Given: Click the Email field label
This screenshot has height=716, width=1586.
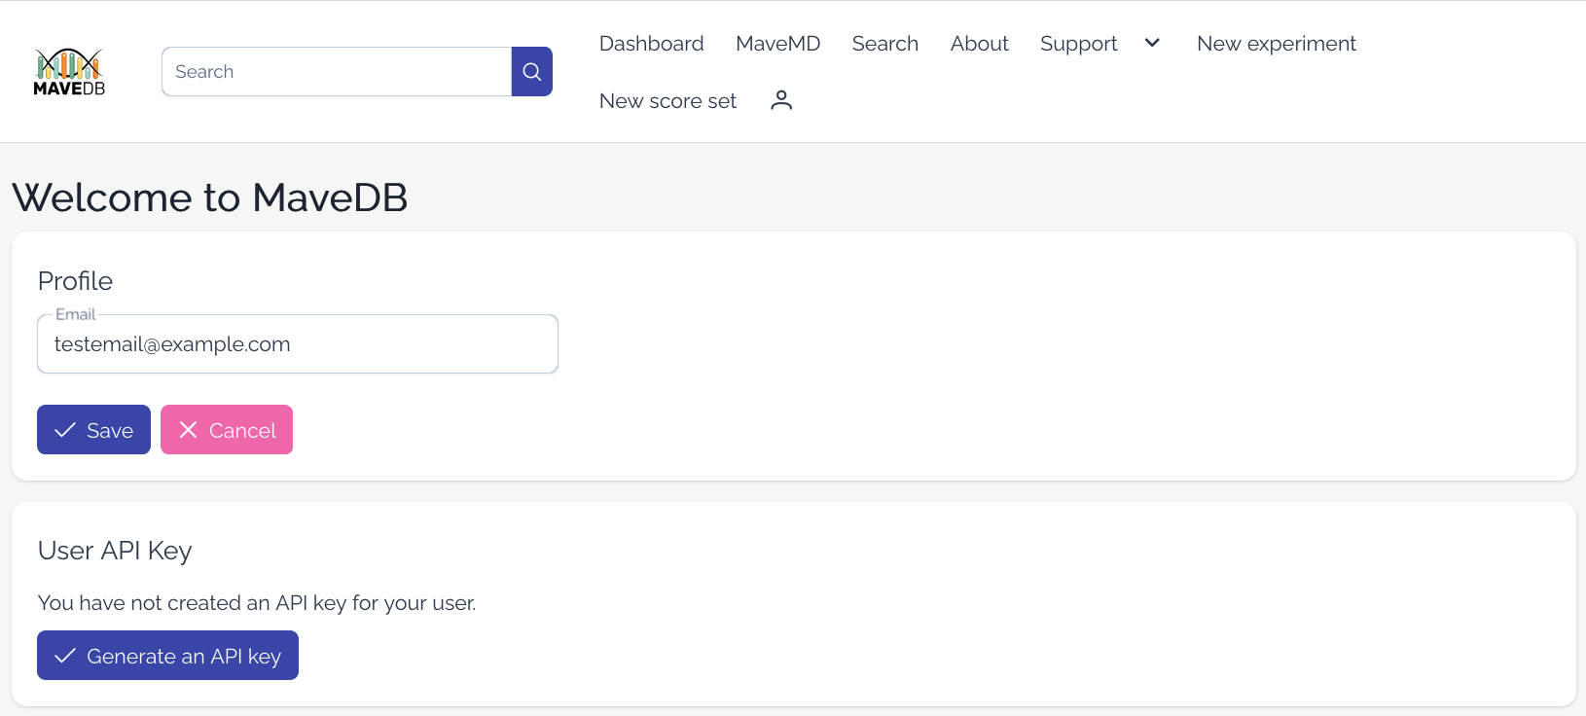Looking at the screenshot, I should 75,314.
